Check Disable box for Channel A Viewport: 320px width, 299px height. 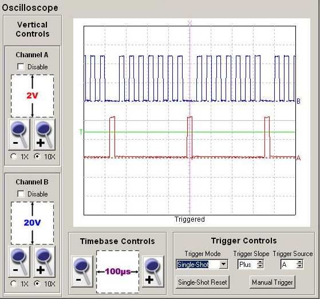click(21, 67)
